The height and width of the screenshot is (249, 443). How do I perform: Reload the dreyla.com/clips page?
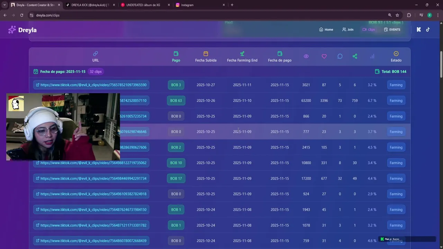[x=21, y=15]
